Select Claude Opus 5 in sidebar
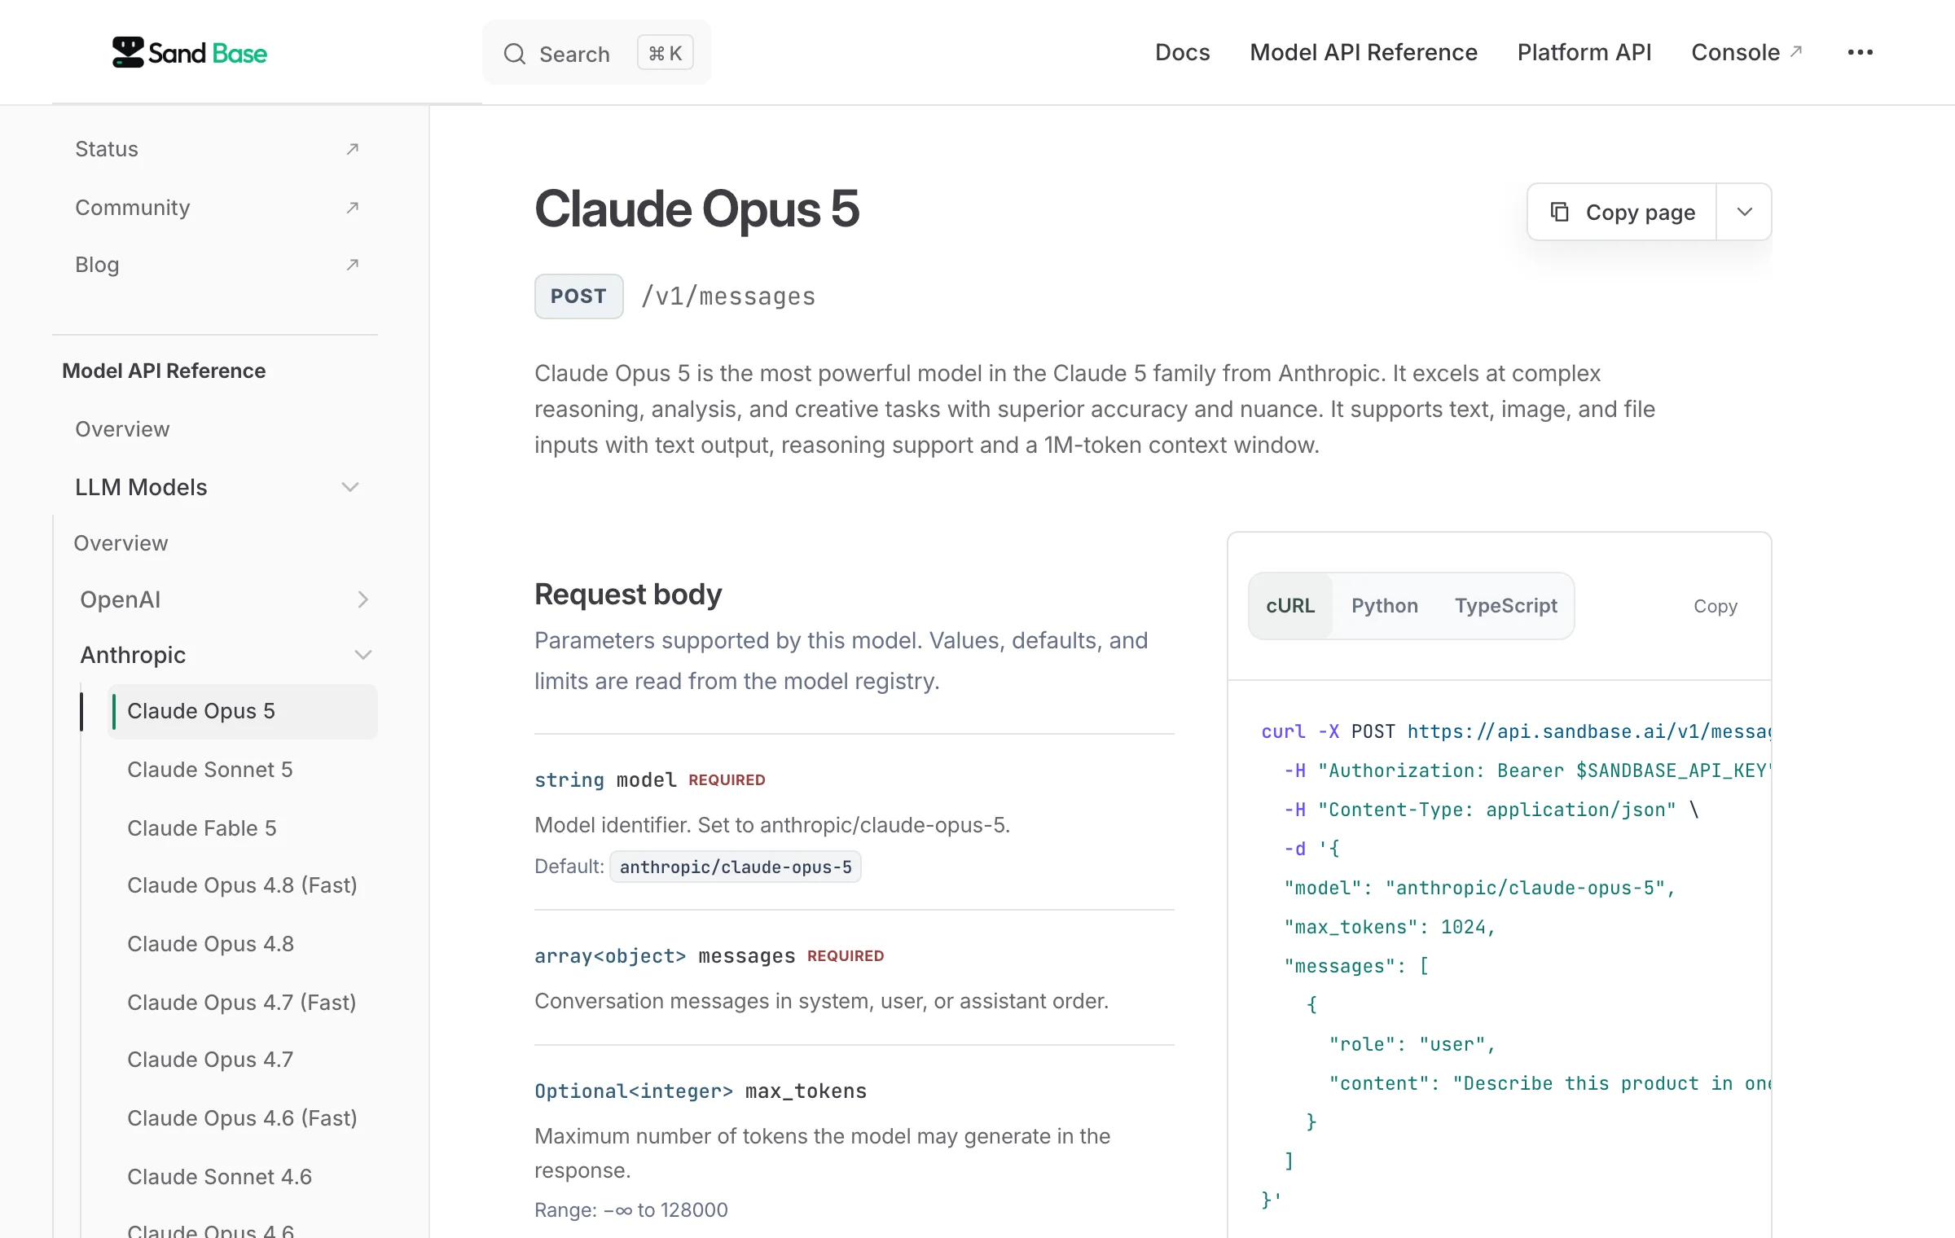 point(243,711)
